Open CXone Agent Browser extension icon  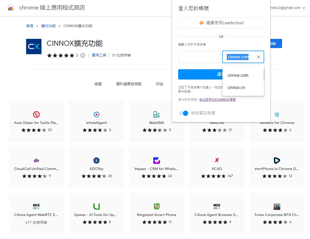click(217, 207)
